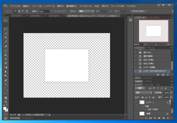The width and height of the screenshot is (177, 123).
Task: Open the blend mode dropdown 通常
Action: [x=143, y=93]
